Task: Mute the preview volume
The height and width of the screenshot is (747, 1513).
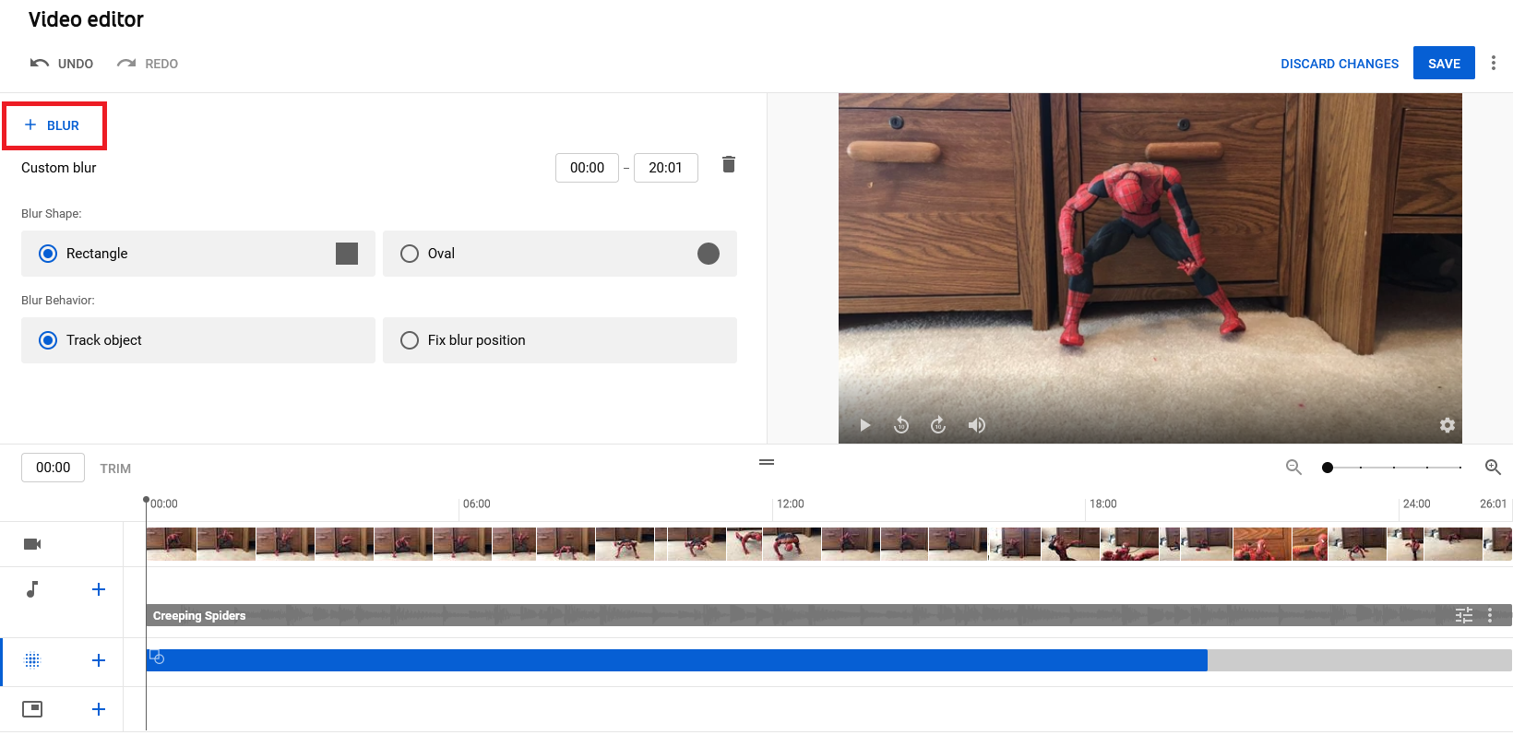Action: [976, 425]
